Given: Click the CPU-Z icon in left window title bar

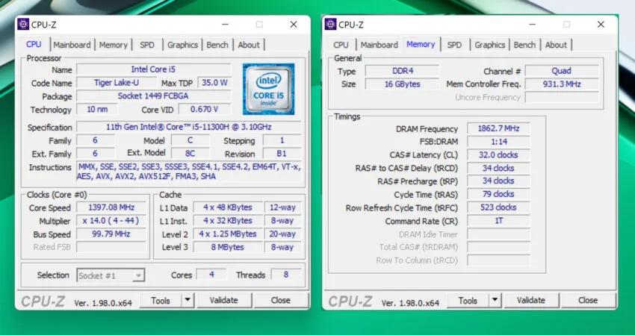Looking at the screenshot, I should coord(23,25).
